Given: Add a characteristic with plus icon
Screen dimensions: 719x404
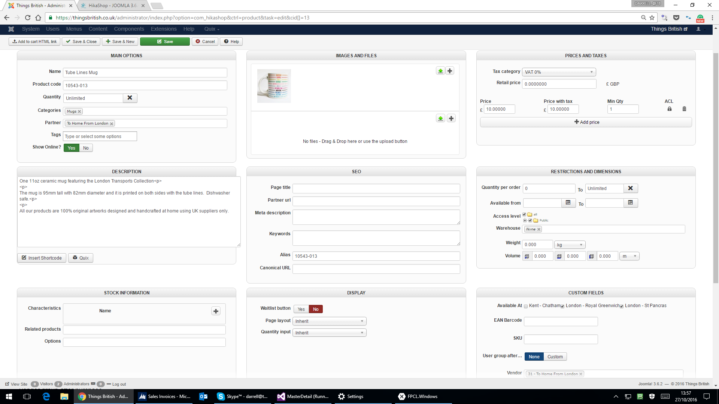Looking at the screenshot, I should point(216,311).
